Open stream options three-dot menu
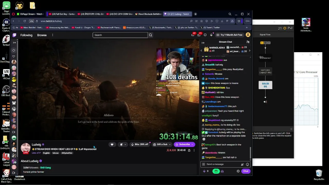The height and width of the screenshot is (185, 329). tap(194, 150)
